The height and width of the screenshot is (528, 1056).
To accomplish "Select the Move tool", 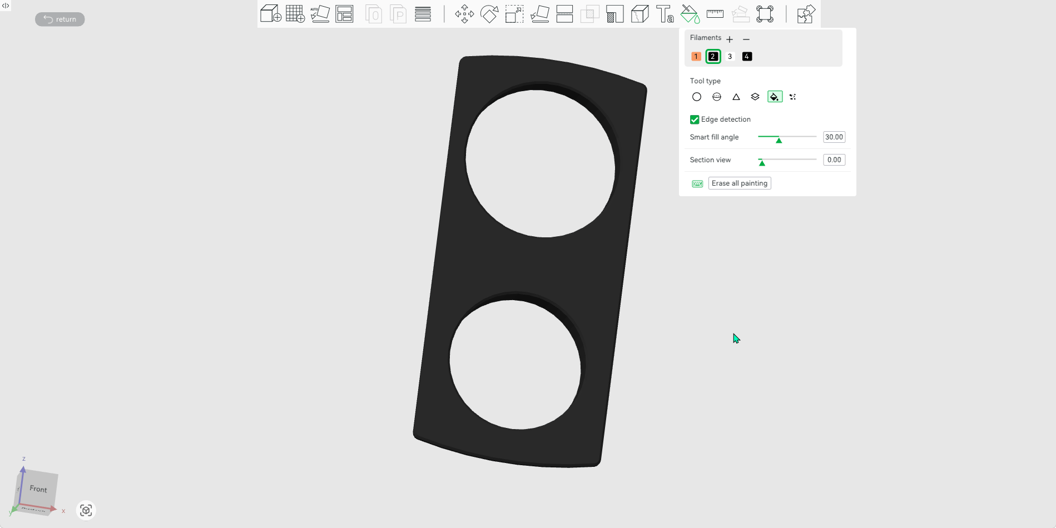I will pyautogui.click(x=464, y=14).
